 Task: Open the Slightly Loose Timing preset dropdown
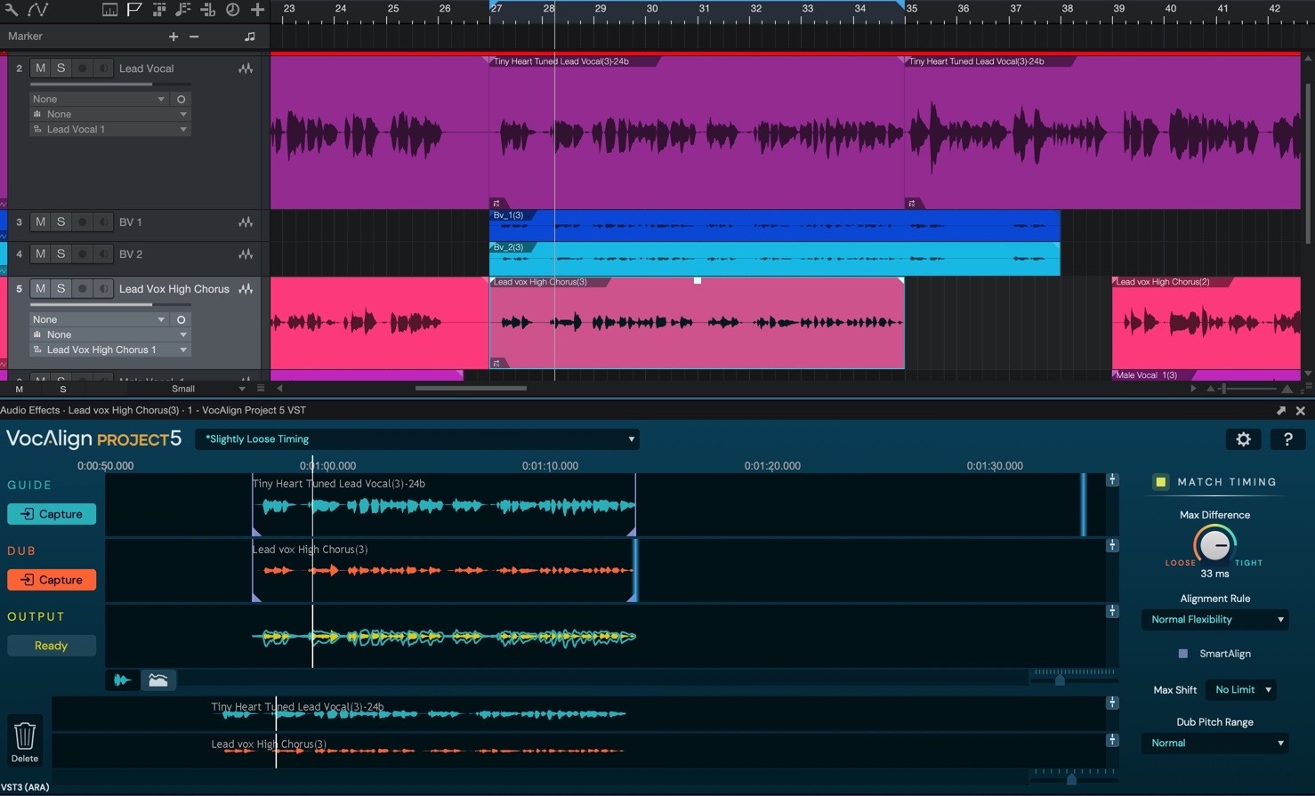click(416, 439)
